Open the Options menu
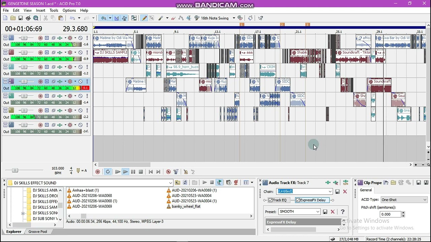The image size is (431, 242). [x=69, y=10]
